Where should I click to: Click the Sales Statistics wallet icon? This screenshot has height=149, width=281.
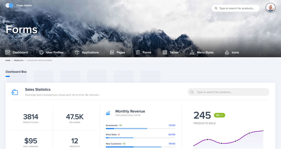[15, 92]
